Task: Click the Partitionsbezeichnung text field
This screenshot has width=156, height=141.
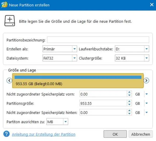Action: click(98, 40)
